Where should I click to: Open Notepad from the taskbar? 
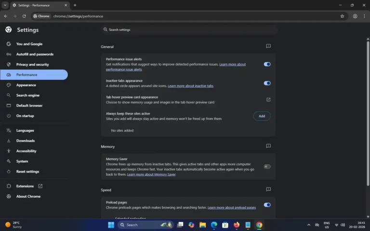pos(248,225)
